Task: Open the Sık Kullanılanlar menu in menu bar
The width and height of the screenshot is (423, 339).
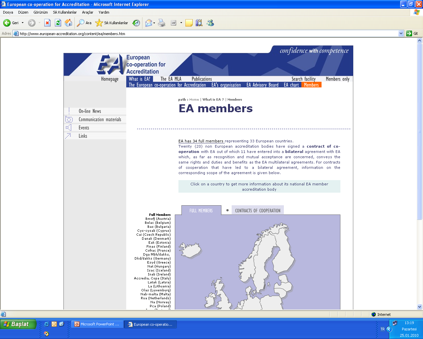Action: click(x=65, y=12)
